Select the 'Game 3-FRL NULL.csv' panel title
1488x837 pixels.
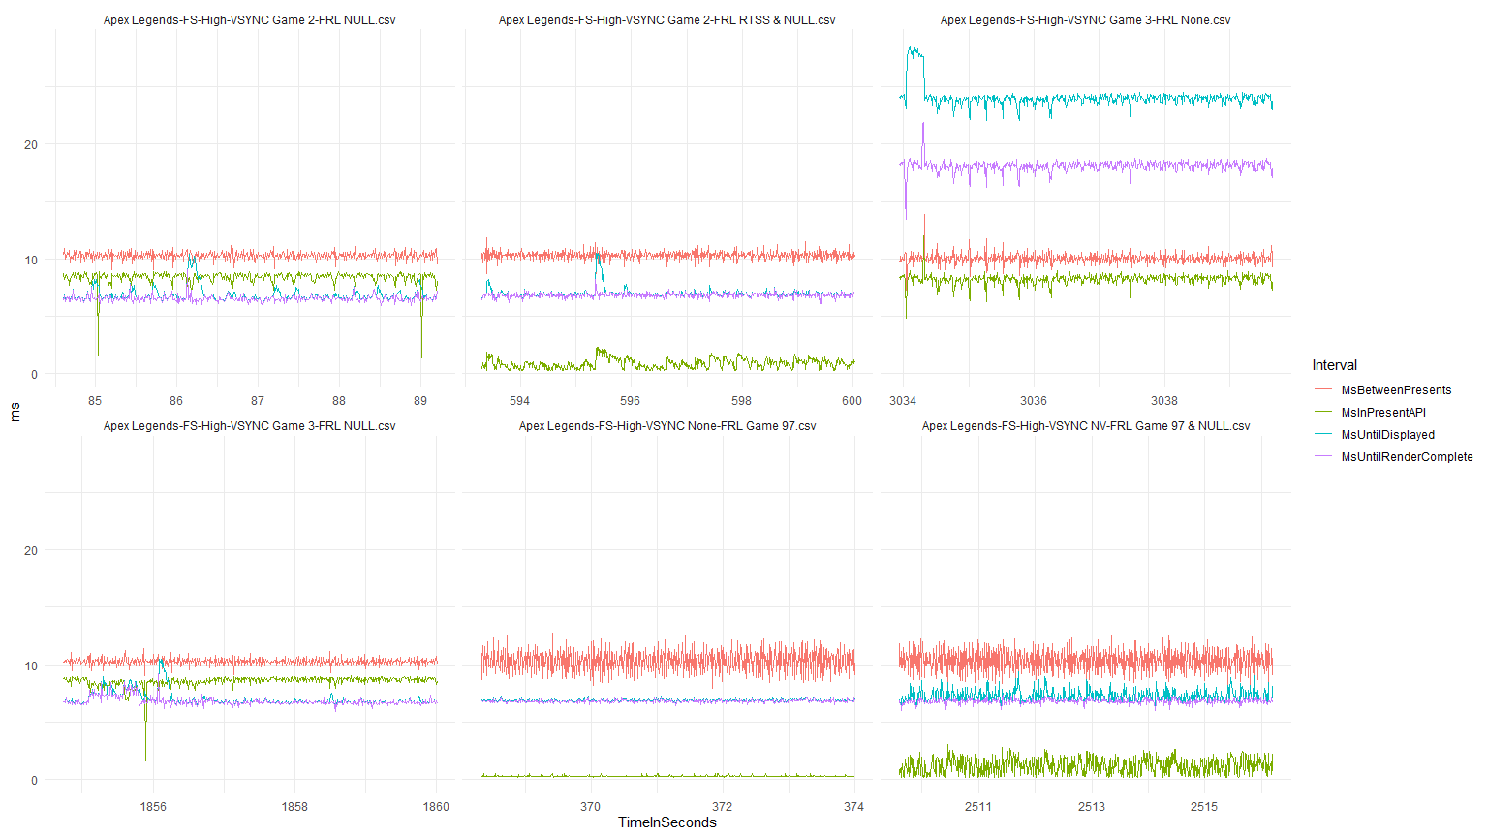click(249, 426)
